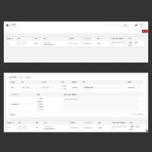Click 削除 delete button in top table row

click(x=136, y=43)
